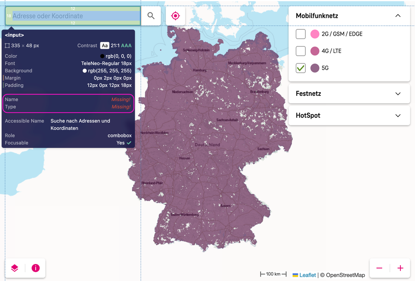Enable the 2G / GSM / EDGE checkbox
Viewport: 415px width, 281px height.
(301, 34)
